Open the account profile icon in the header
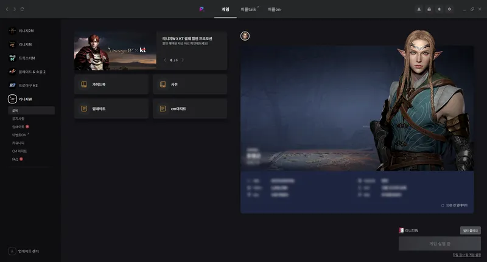The width and height of the screenshot is (487, 262). pos(419,9)
